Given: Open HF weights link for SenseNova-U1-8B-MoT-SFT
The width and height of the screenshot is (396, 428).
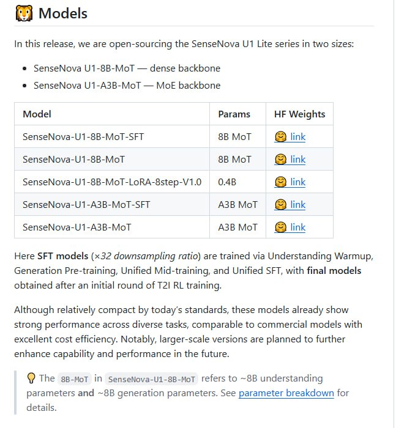Looking at the screenshot, I should (297, 137).
